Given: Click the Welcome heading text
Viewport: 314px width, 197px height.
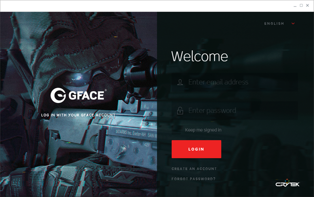Looking at the screenshot, I should (x=199, y=56).
